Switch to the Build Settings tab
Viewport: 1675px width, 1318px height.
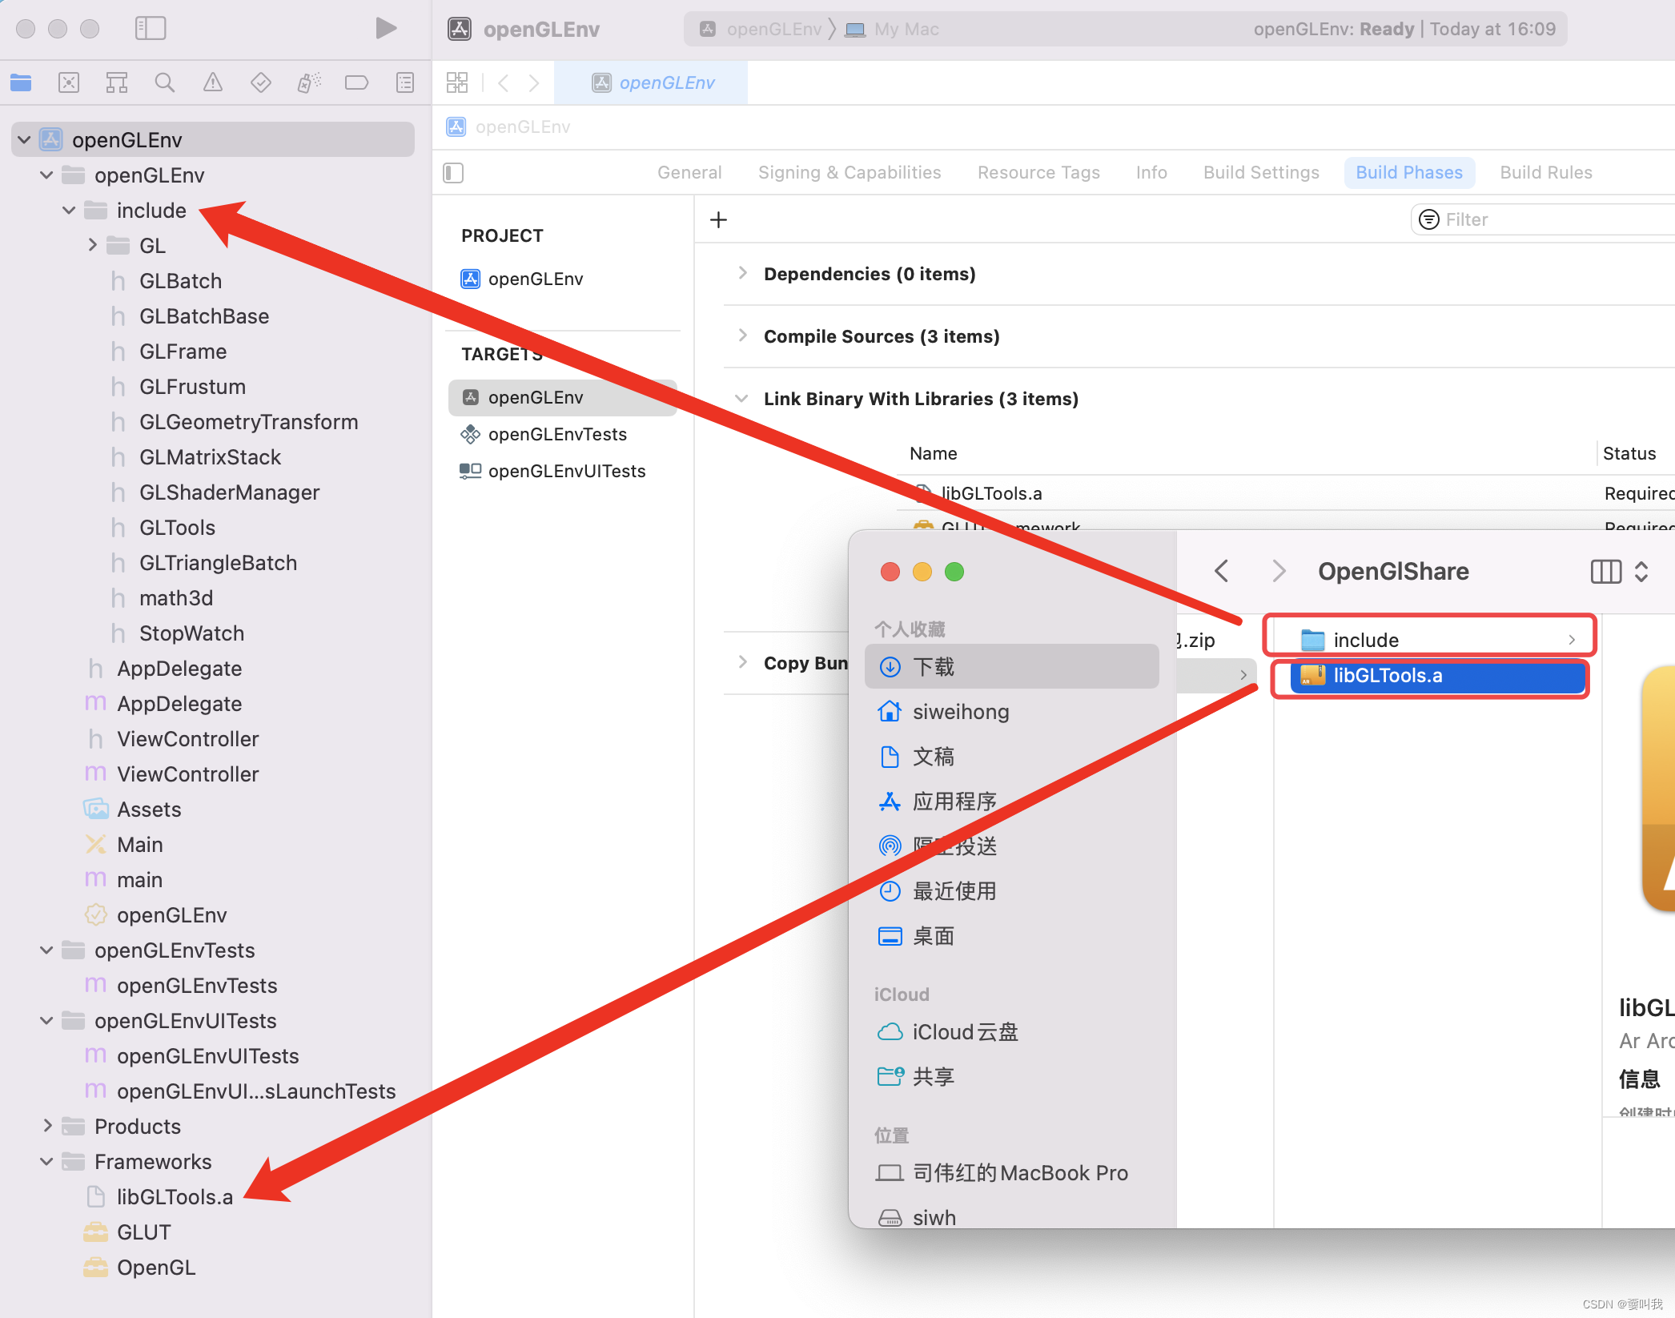pyautogui.click(x=1260, y=173)
